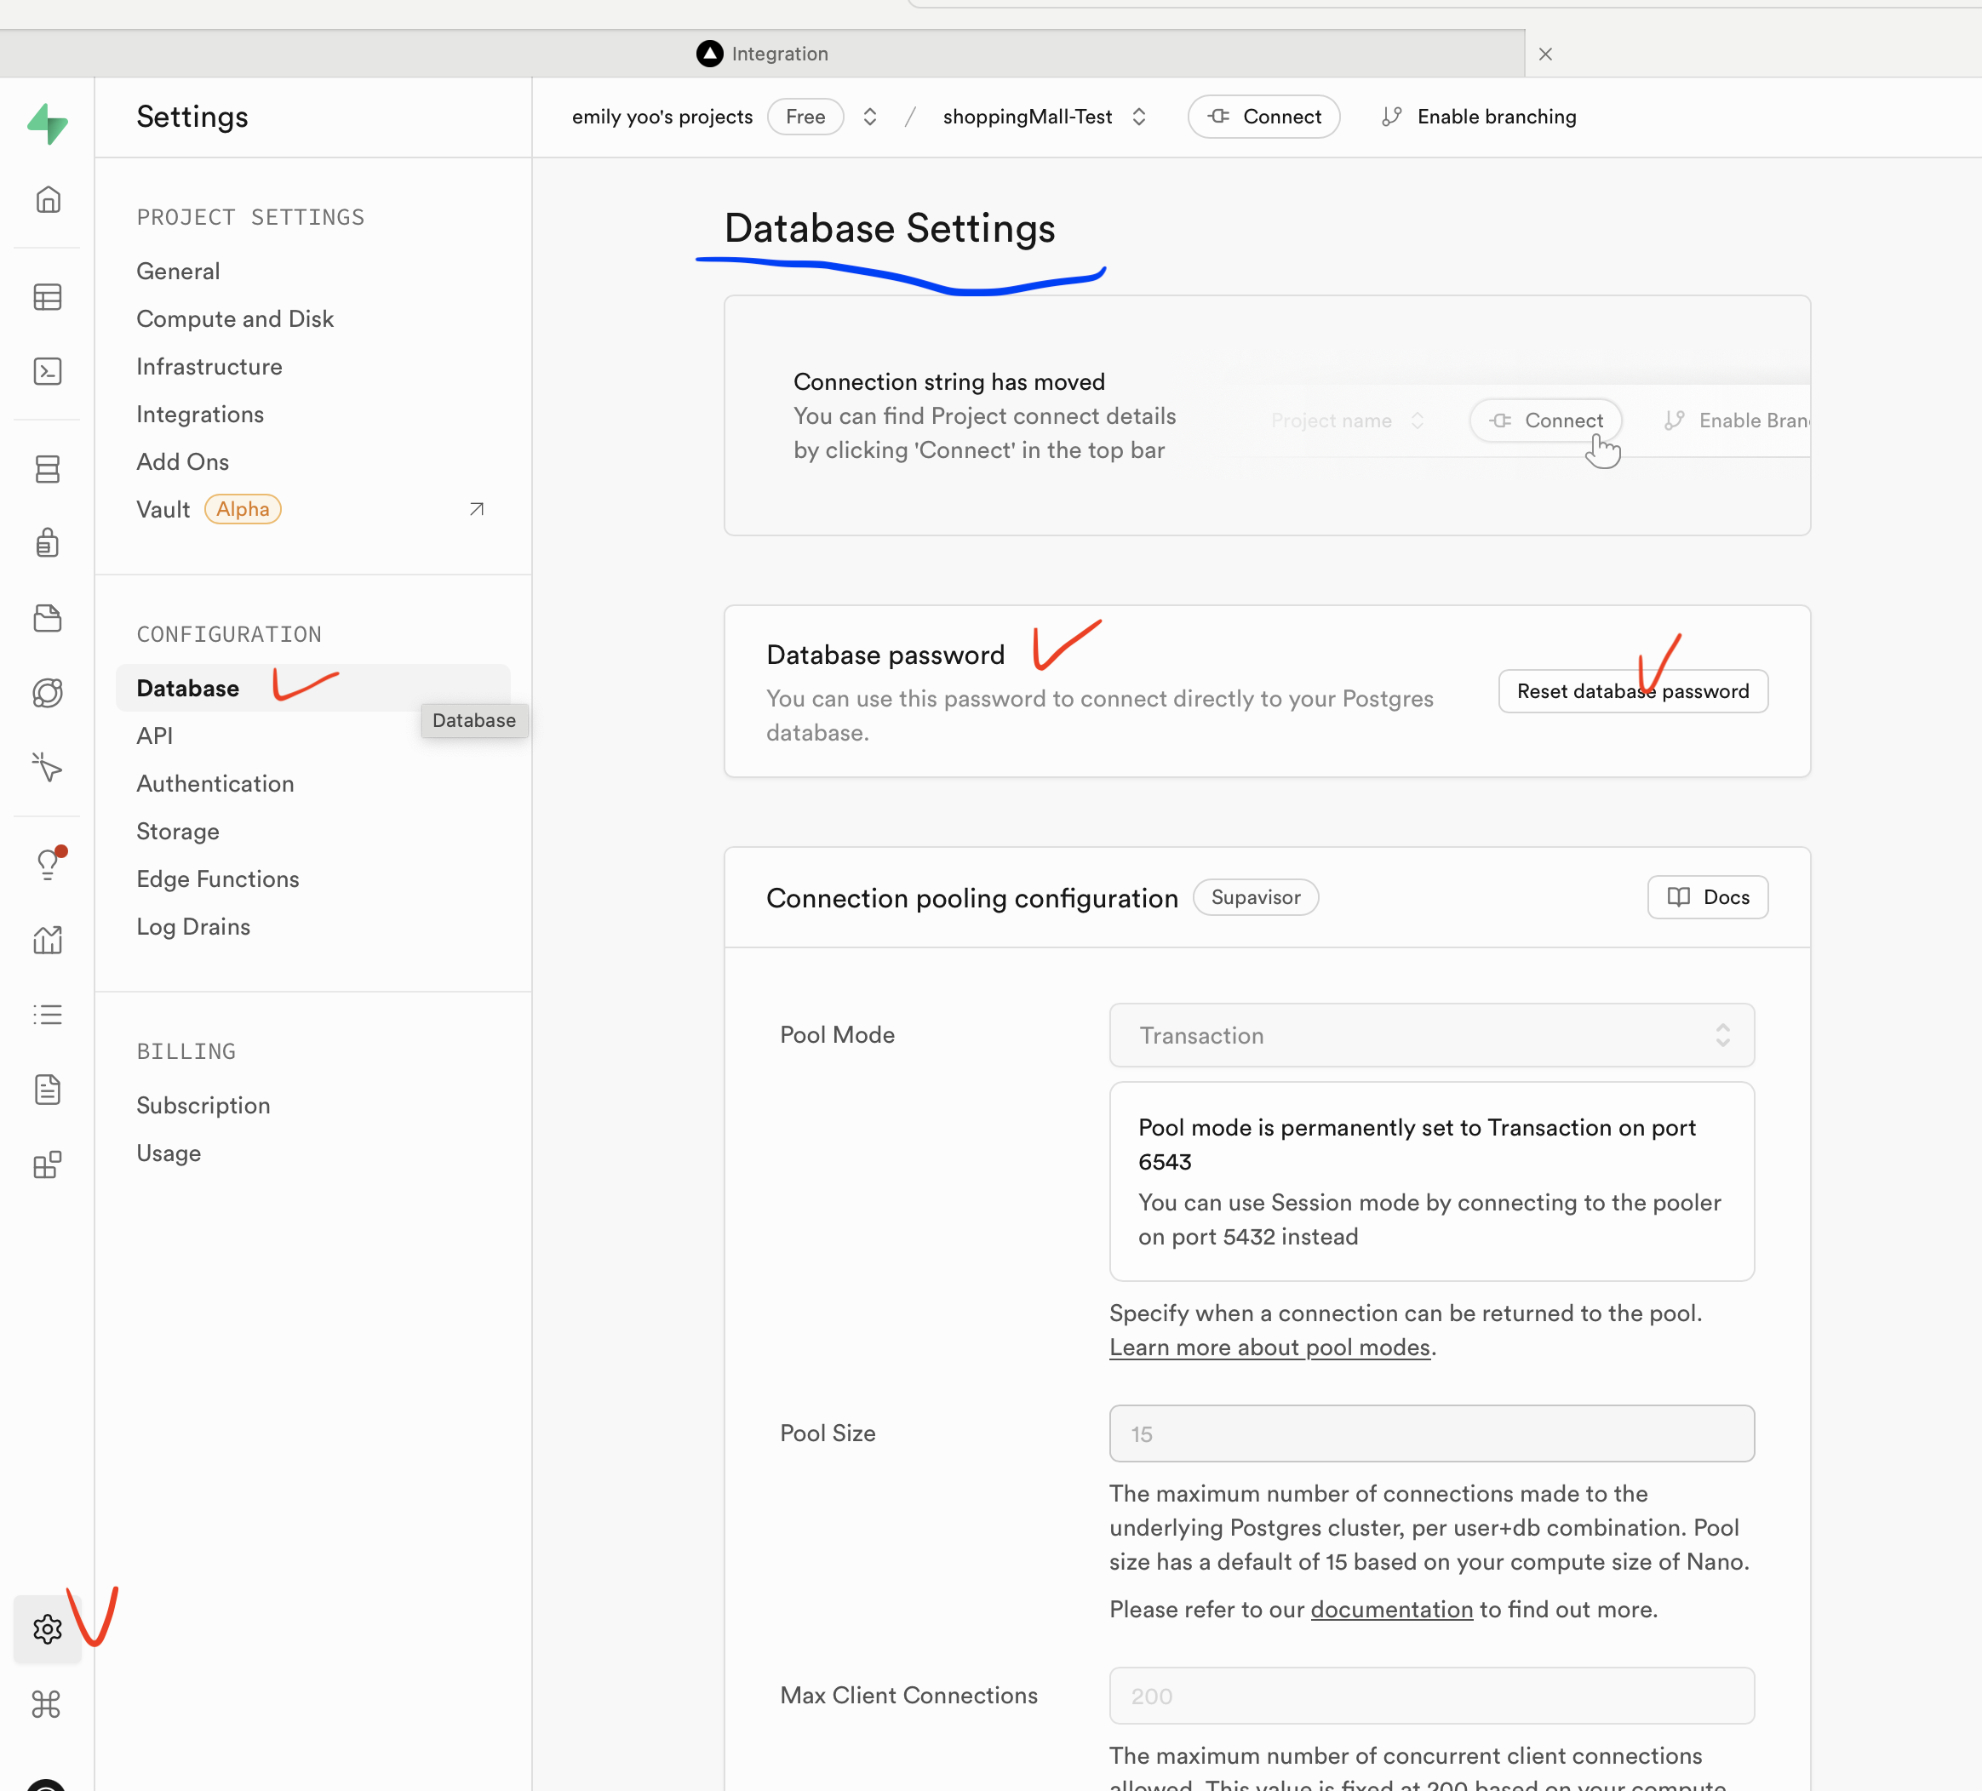Open the Reports chart icon
The width and height of the screenshot is (1982, 1791).
[47, 940]
